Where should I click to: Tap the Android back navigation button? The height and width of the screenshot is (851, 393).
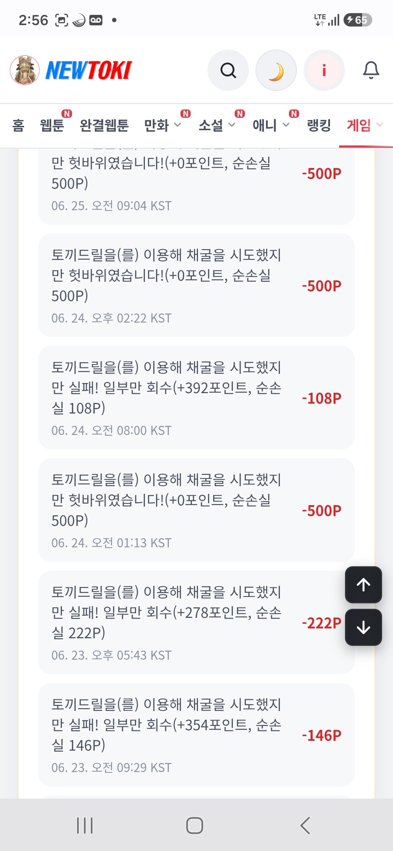point(305,826)
